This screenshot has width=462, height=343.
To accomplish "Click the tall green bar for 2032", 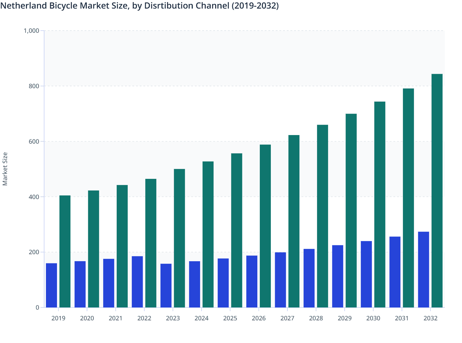I will (436, 190).
